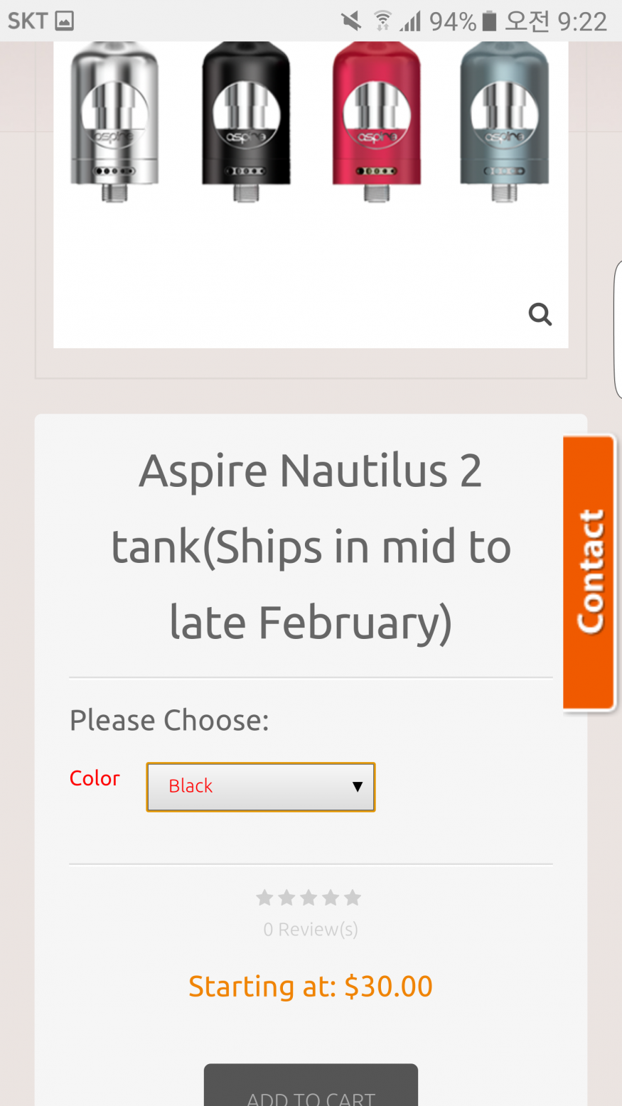Tap the blue-gray Nautilus 2 tank image
The image size is (622, 1106).
click(504, 121)
